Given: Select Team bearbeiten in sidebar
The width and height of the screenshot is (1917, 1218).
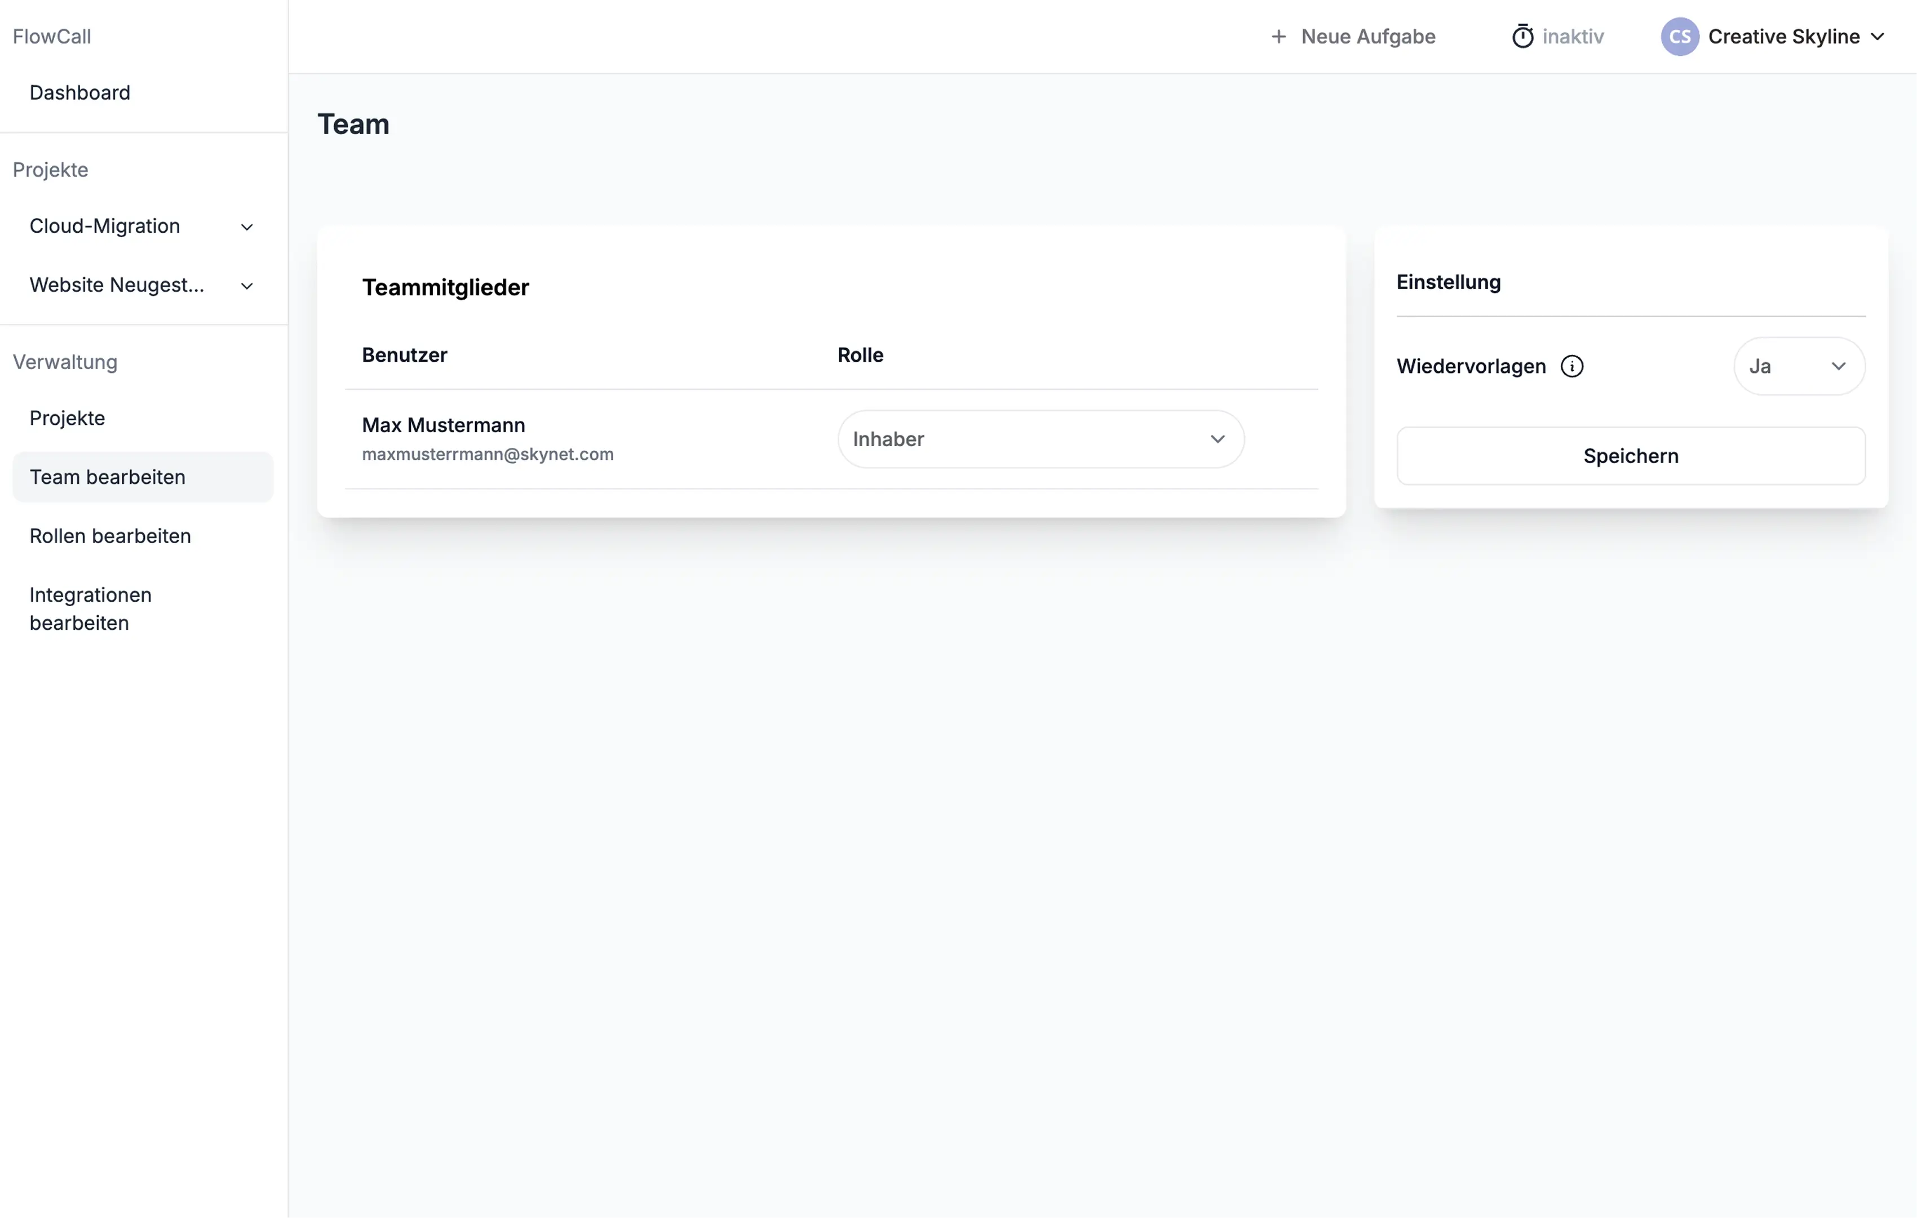Looking at the screenshot, I should click(x=108, y=477).
